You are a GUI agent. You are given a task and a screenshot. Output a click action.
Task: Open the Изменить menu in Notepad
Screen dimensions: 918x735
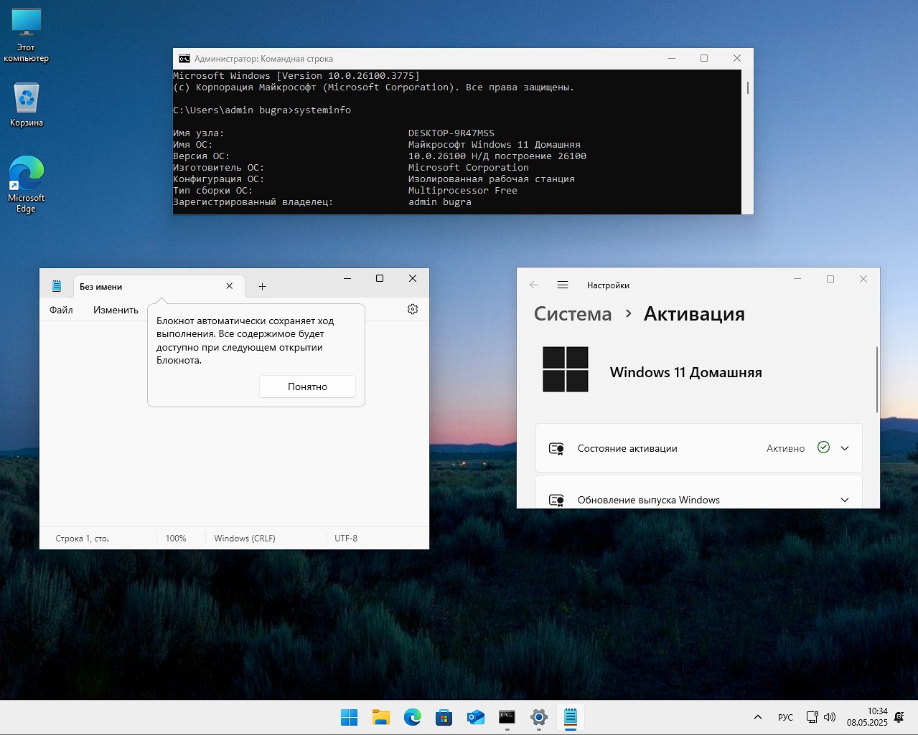click(x=116, y=310)
